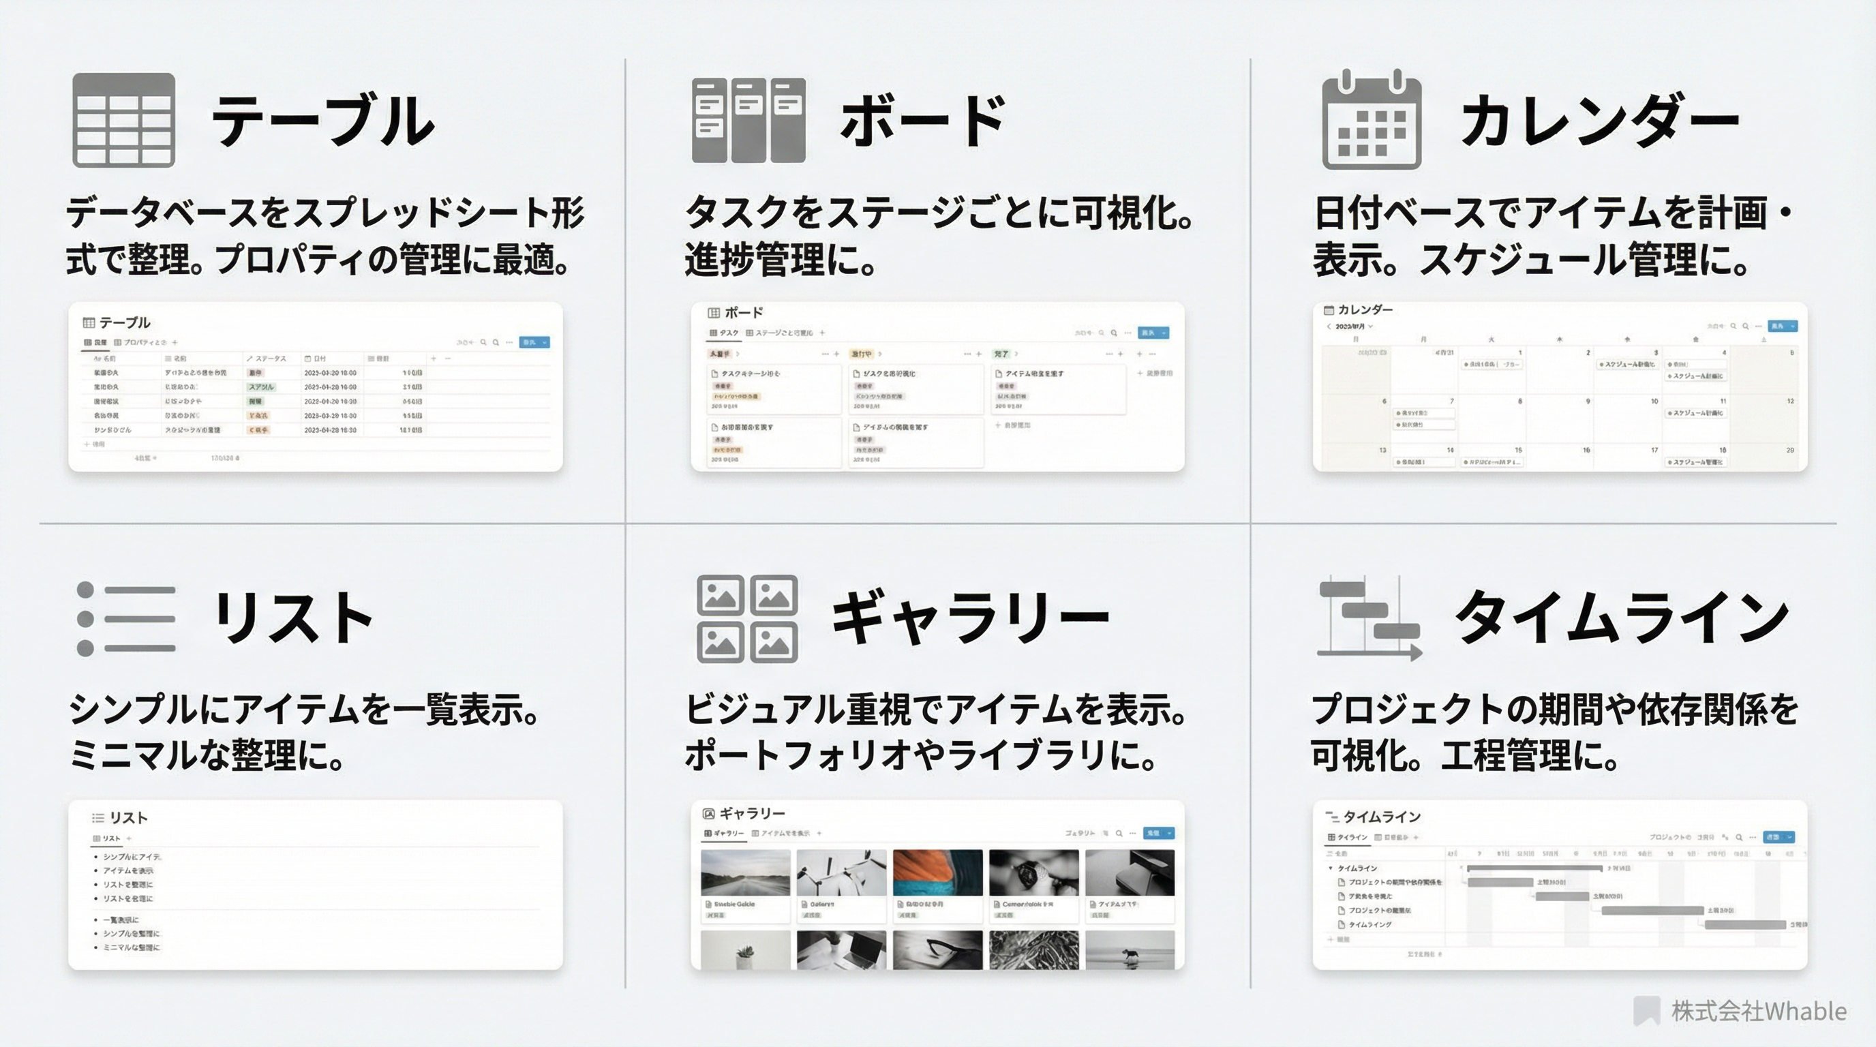
Task: Click the previous-month arrow in the calendar view
Action: pyautogui.click(x=1330, y=327)
